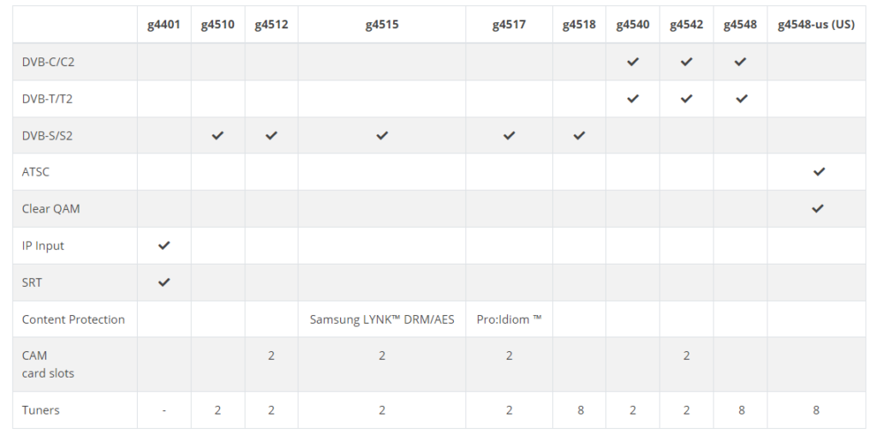The height and width of the screenshot is (435, 877).
Task: Click the DVB-C/C2 checkmark under g4540
Action: point(633,62)
